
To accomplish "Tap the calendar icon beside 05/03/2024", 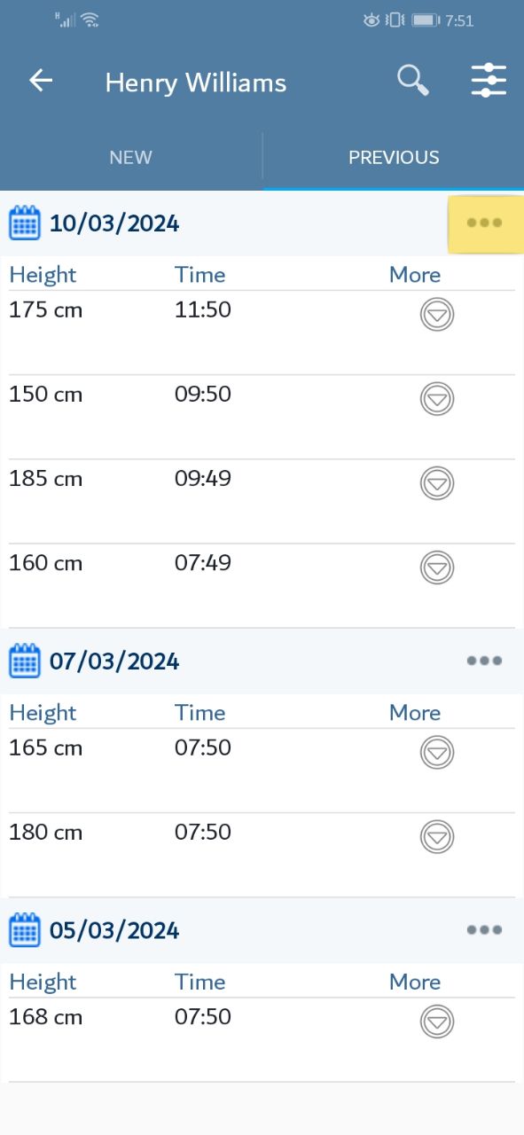I will [x=25, y=930].
